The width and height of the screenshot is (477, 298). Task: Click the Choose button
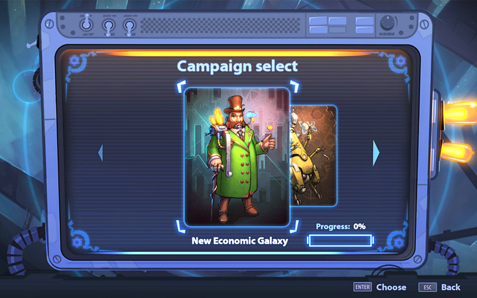tap(391, 287)
